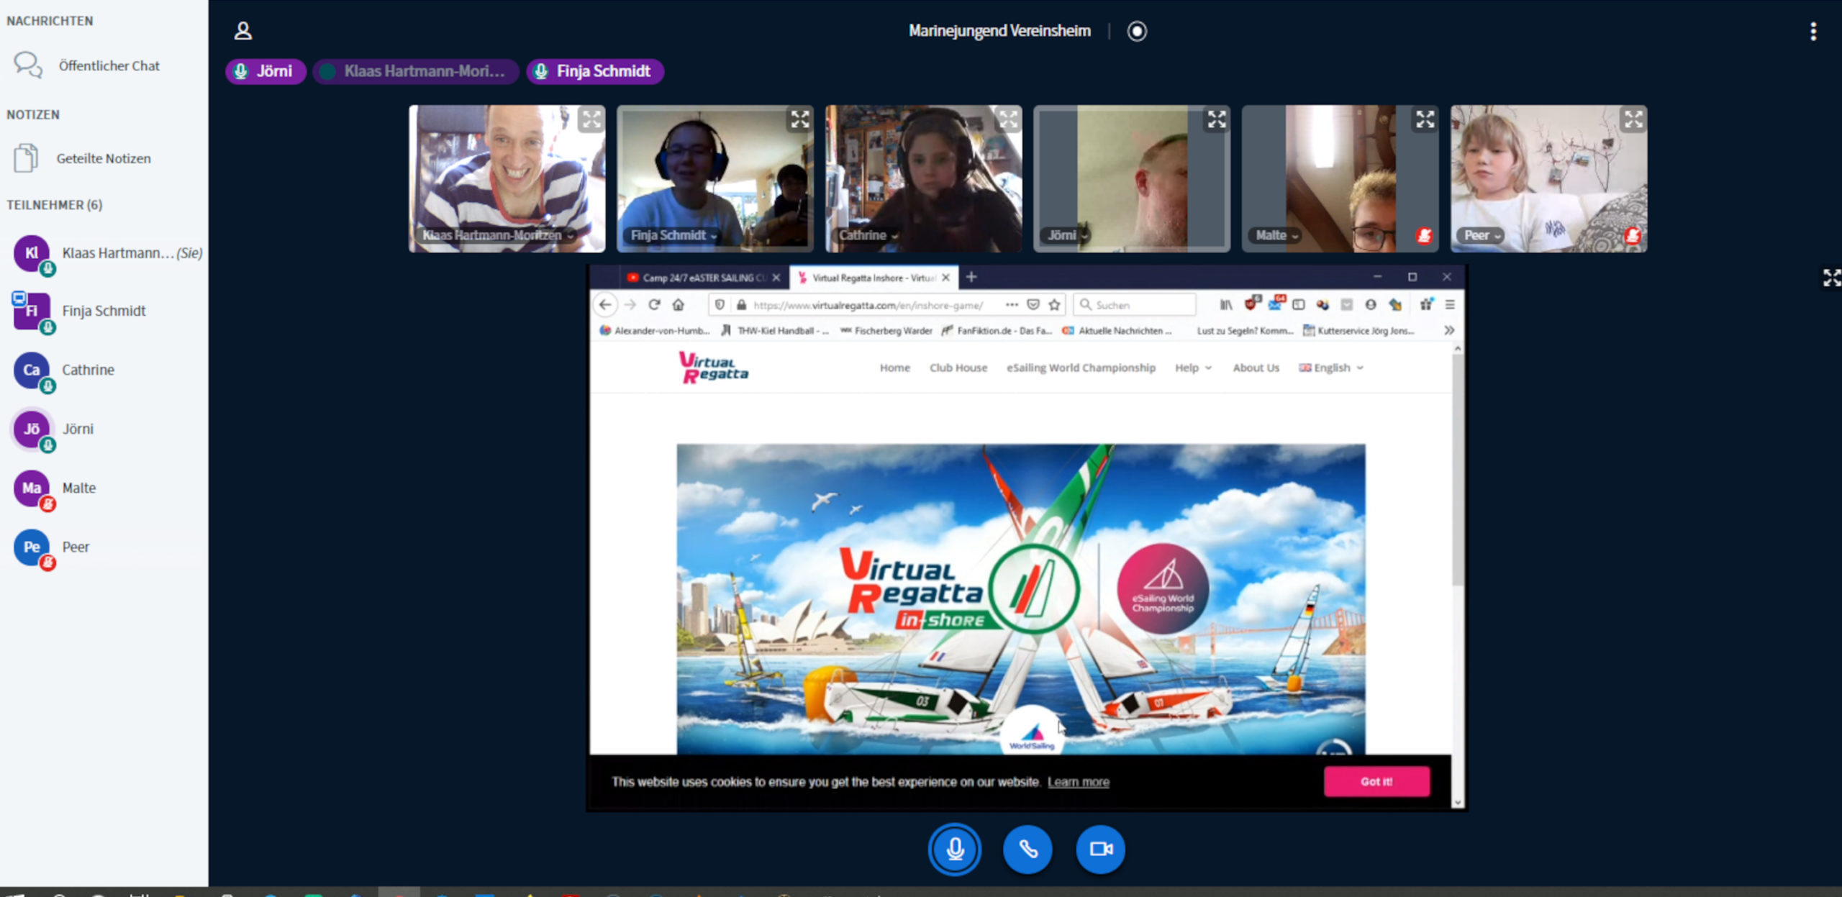
Task: Select Peer in participant list
Action: coord(104,547)
